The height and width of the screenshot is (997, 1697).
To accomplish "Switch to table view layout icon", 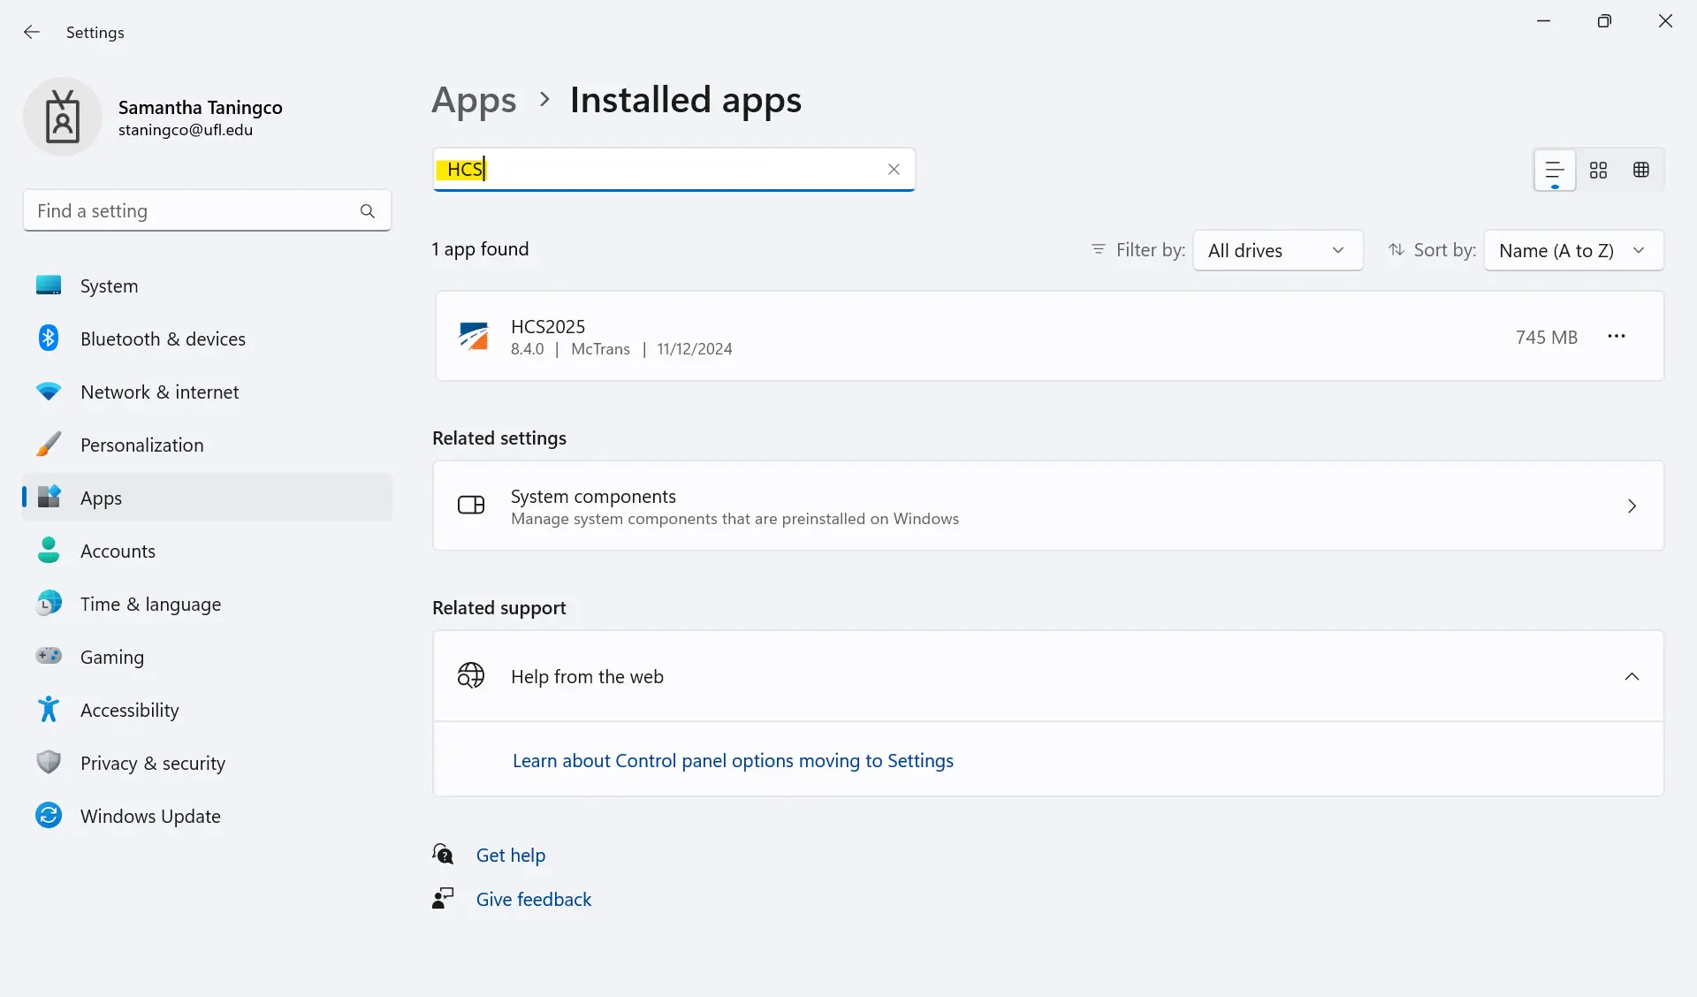I will (1641, 170).
